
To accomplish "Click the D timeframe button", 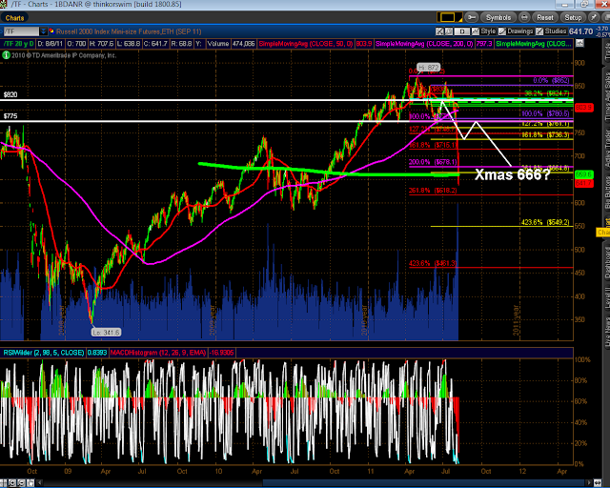I will pos(462,31).
